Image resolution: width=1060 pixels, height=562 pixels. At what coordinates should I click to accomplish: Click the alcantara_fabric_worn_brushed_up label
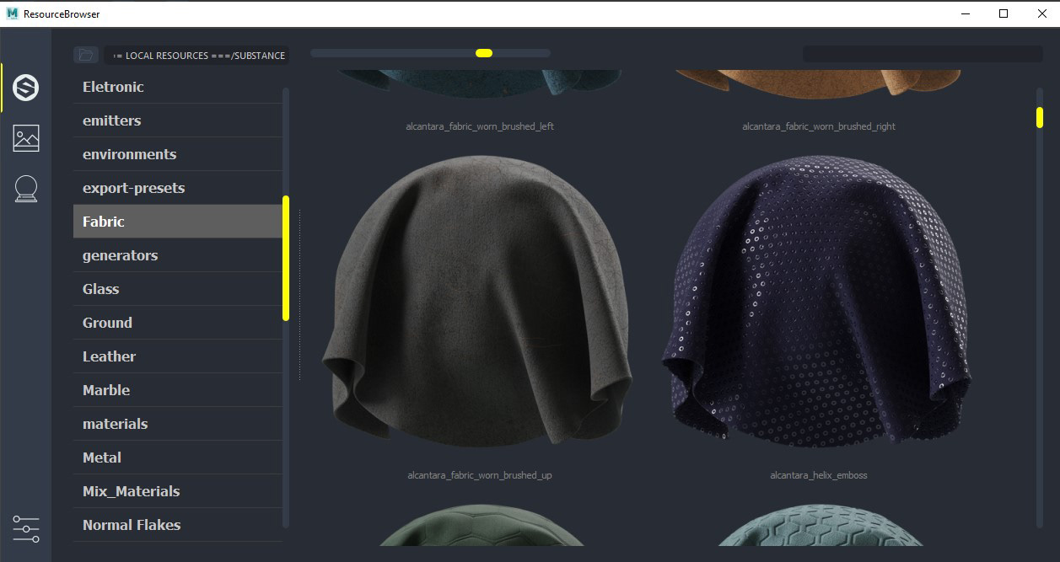479,475
